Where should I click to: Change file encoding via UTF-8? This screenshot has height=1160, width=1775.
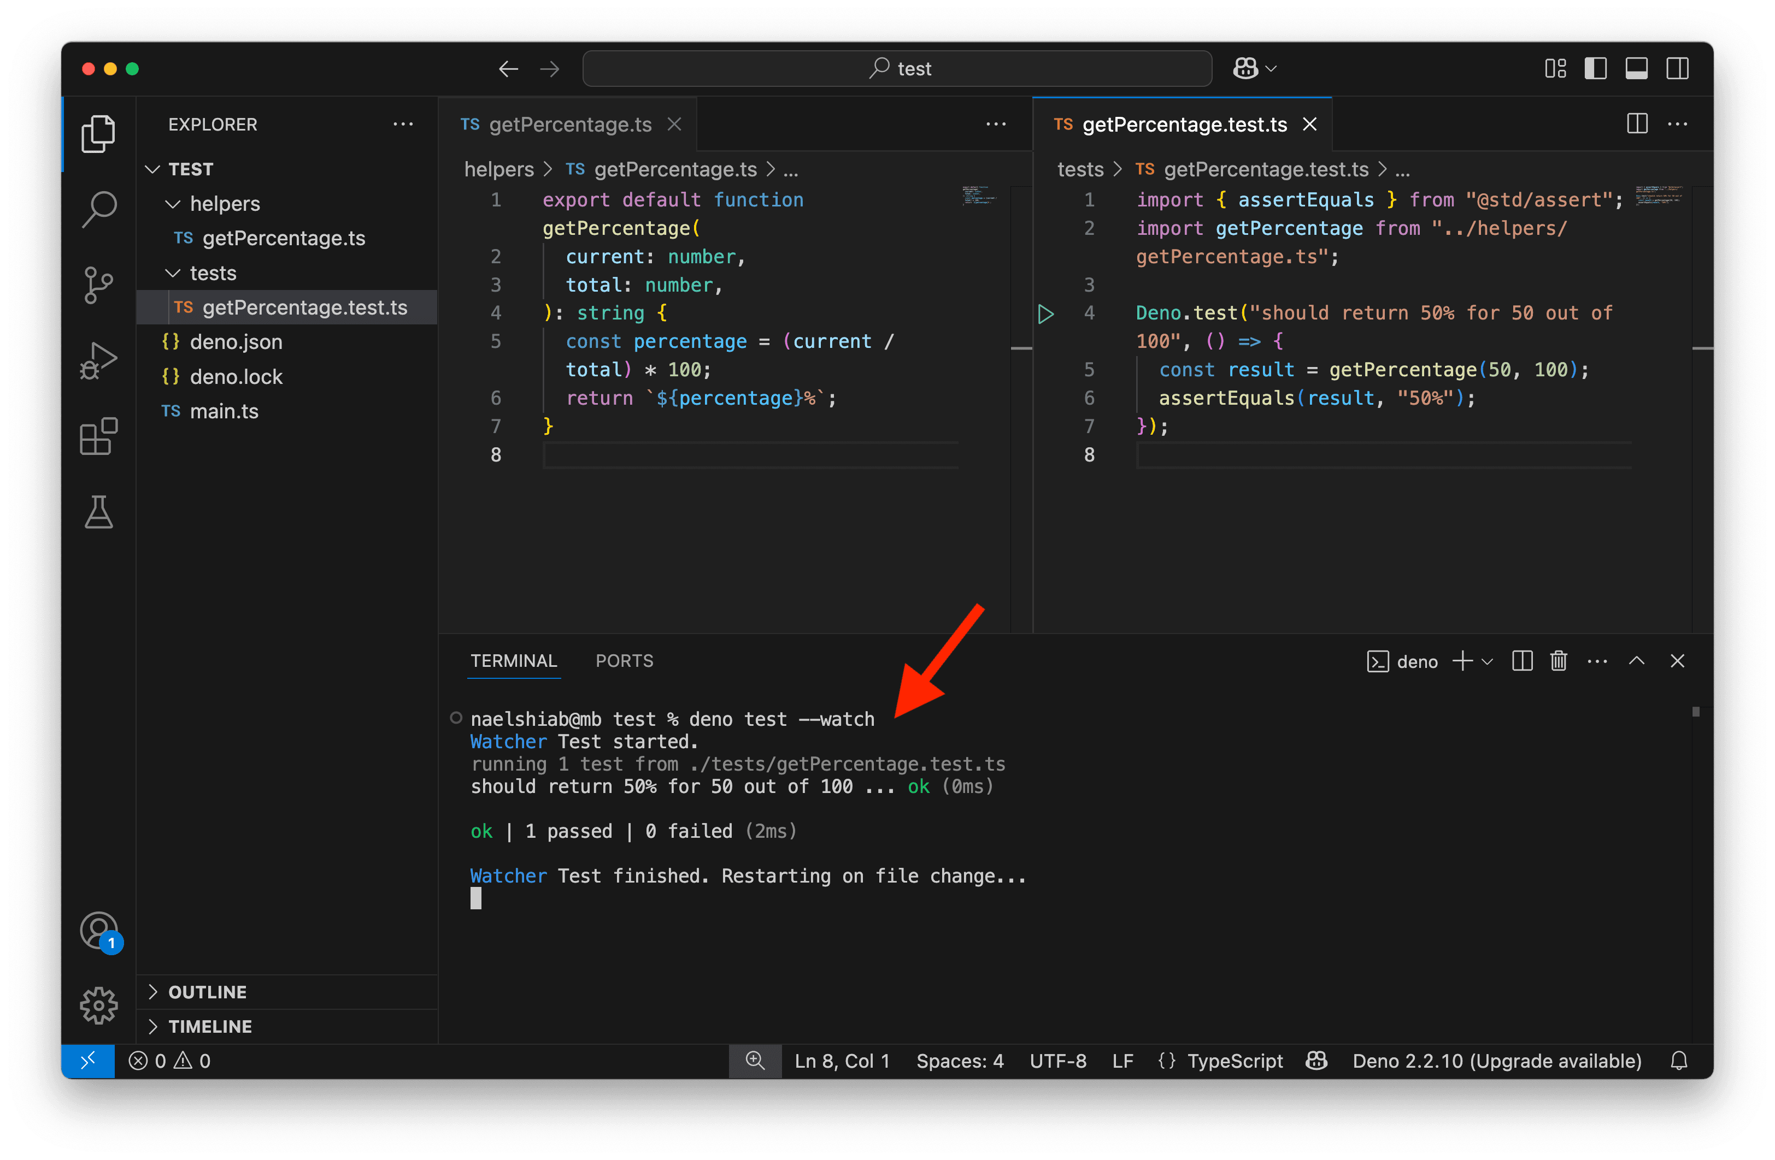click(1057, 1060)
